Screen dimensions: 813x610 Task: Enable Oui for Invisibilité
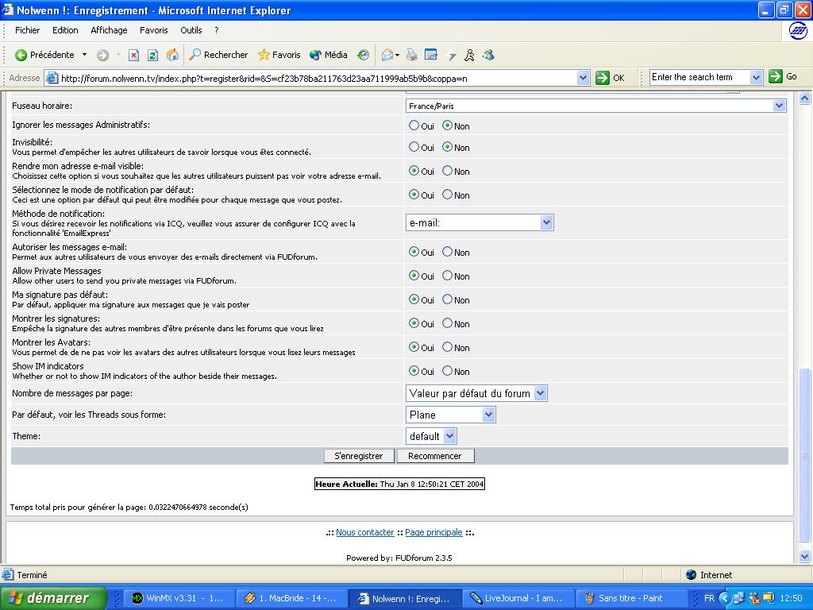[414, 147]
